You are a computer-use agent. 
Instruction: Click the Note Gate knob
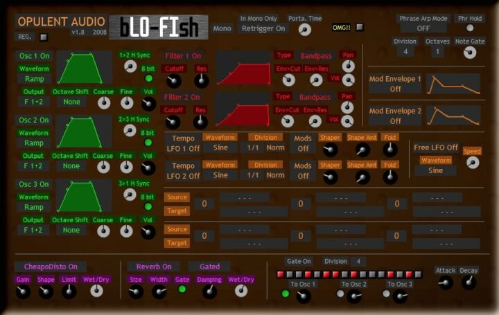(471, 52)
